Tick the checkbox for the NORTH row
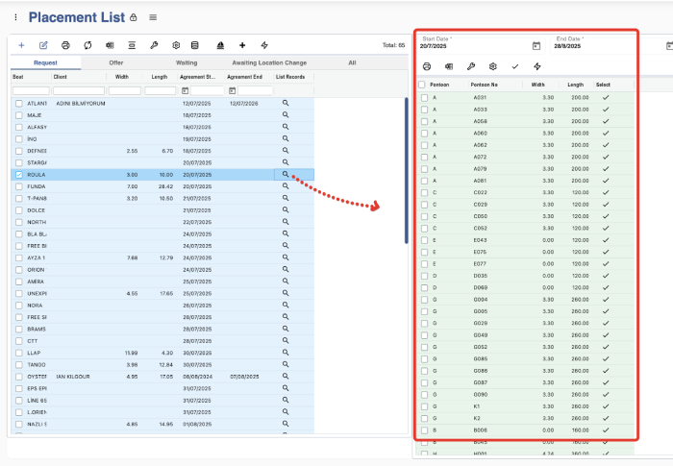The width and height of the screenshot is (673, 466). (19, 222)
